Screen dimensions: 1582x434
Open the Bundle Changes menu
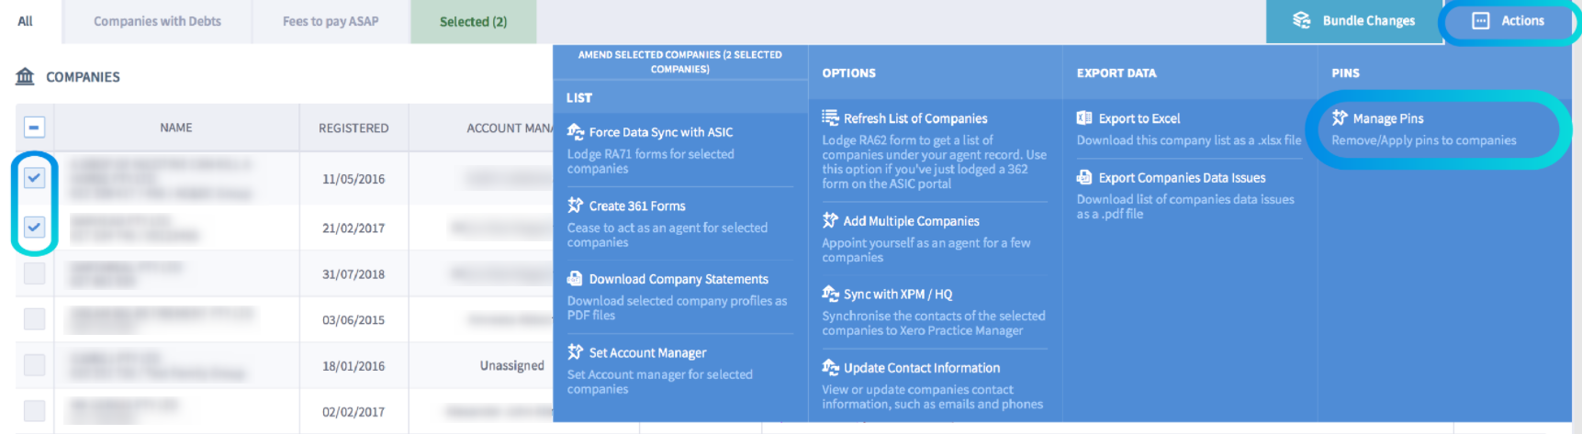coord(1353,21)
